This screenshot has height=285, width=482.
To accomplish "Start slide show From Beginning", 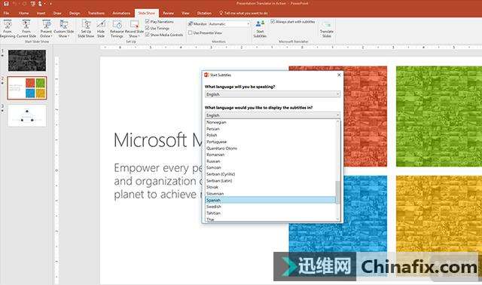I will pos(8,29).
